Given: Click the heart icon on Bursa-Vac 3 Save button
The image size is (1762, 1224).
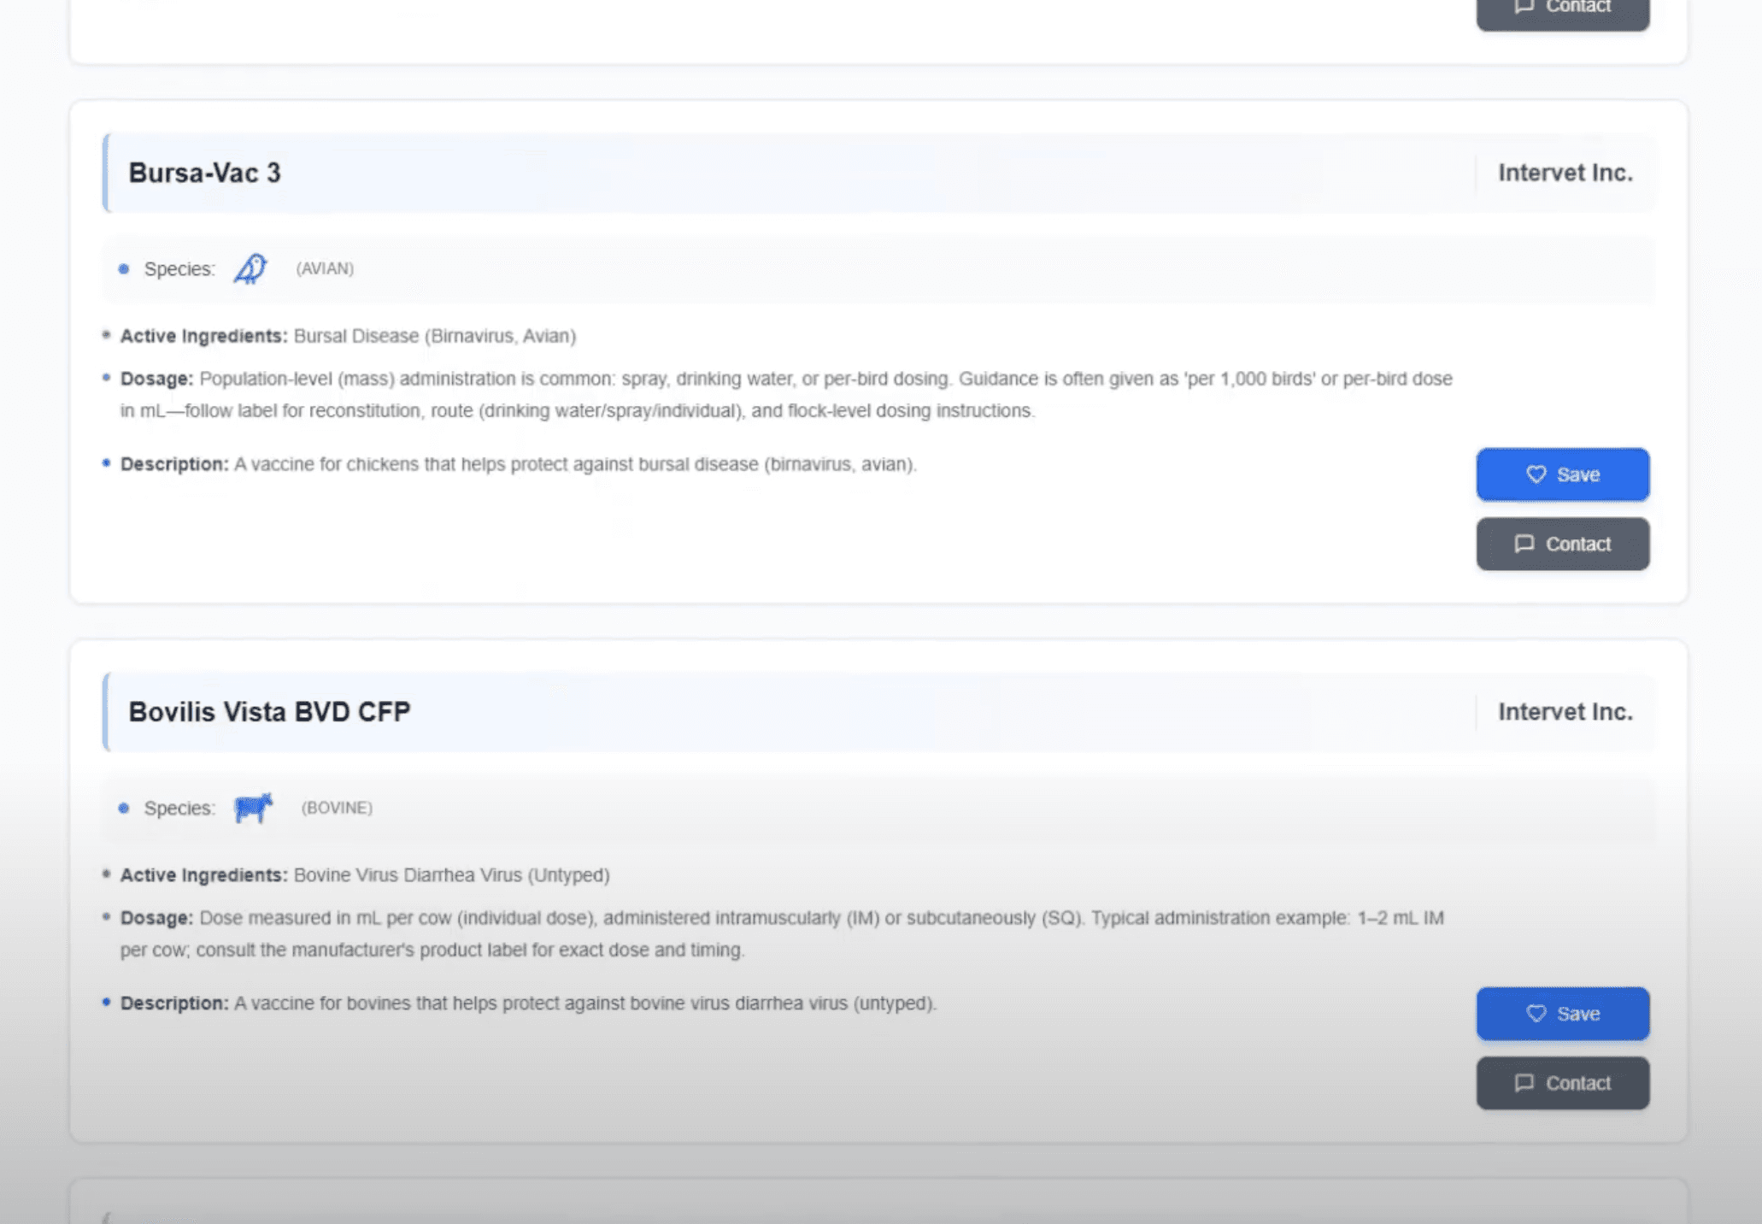Looking at the screenshot, I should [1537, 474].
